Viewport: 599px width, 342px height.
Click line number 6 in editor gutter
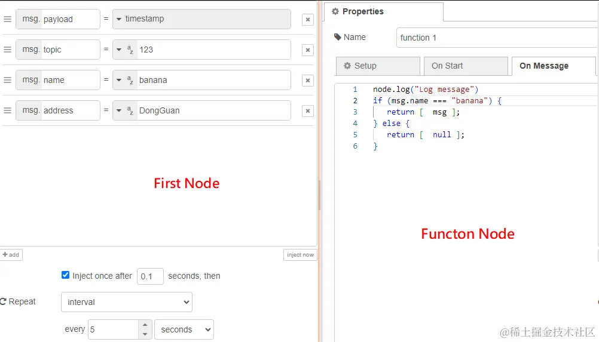point(355,146)
